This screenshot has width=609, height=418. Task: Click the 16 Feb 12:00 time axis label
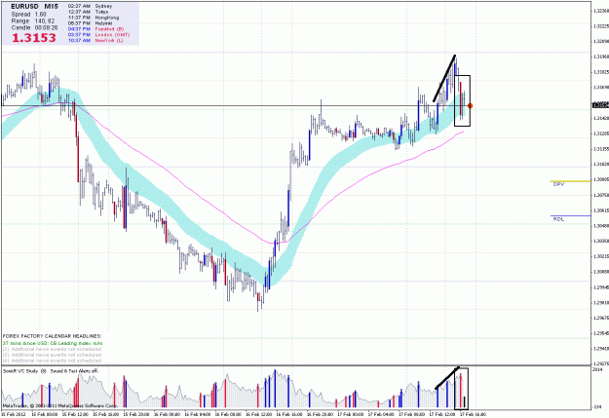coord(260,414)
